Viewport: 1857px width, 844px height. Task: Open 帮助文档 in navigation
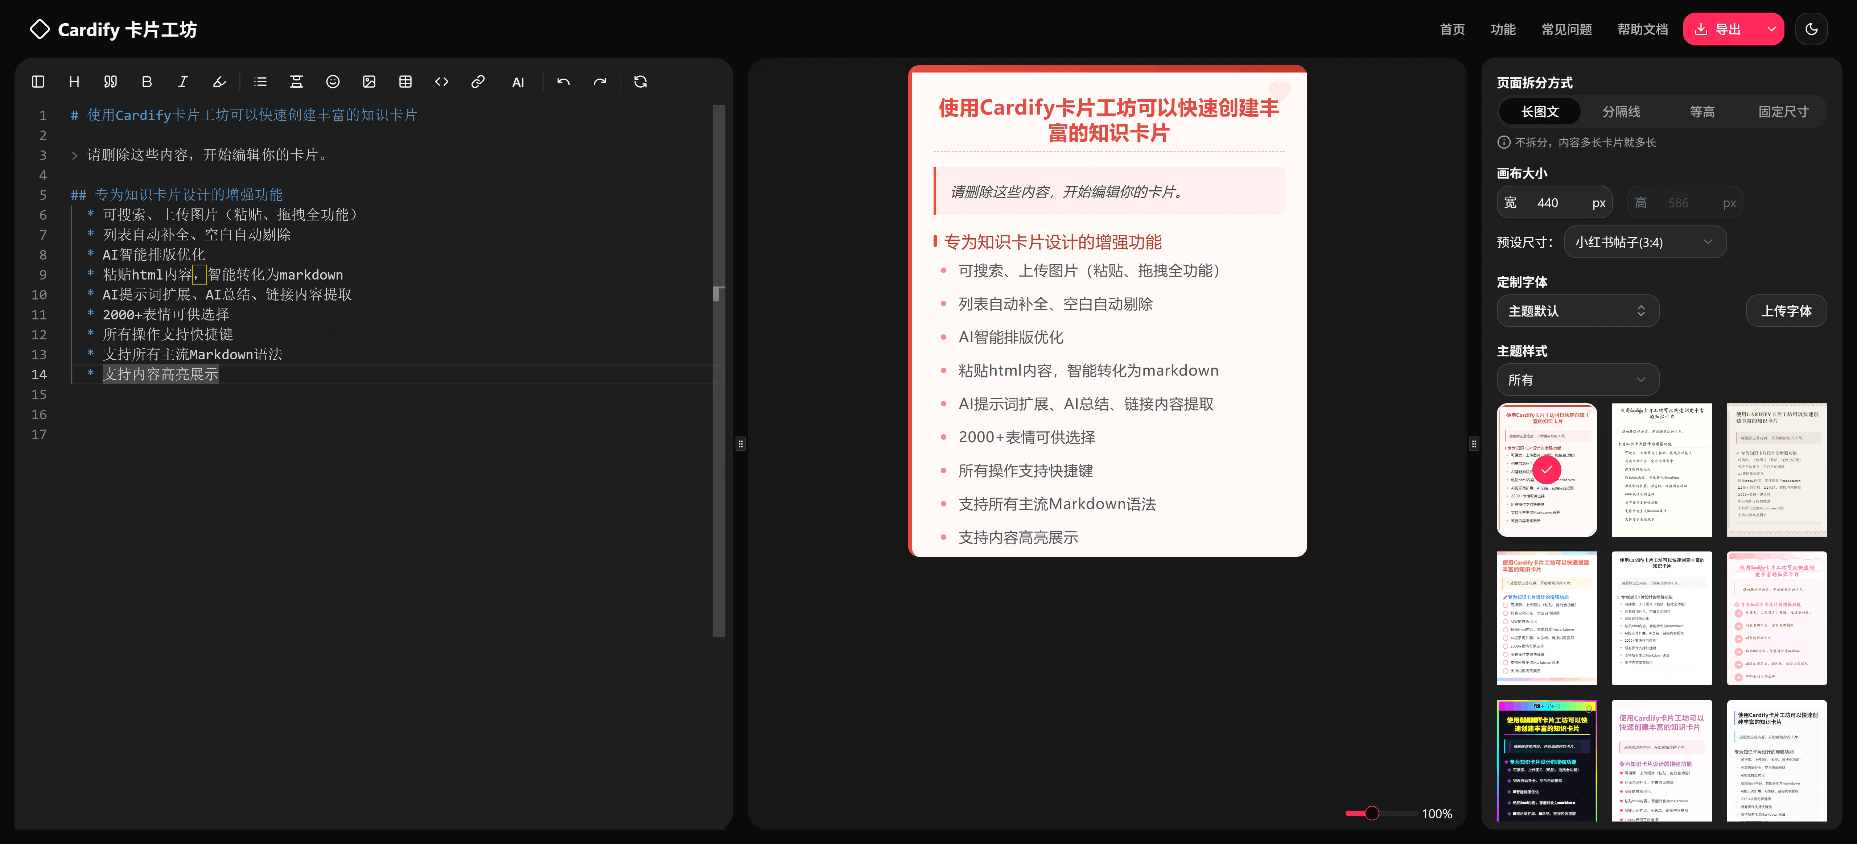coord(1642,30)
